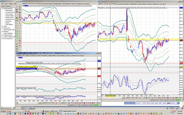
Task: Click EUR/USD chart scrollbar left arrow
Action: point(17,103)
